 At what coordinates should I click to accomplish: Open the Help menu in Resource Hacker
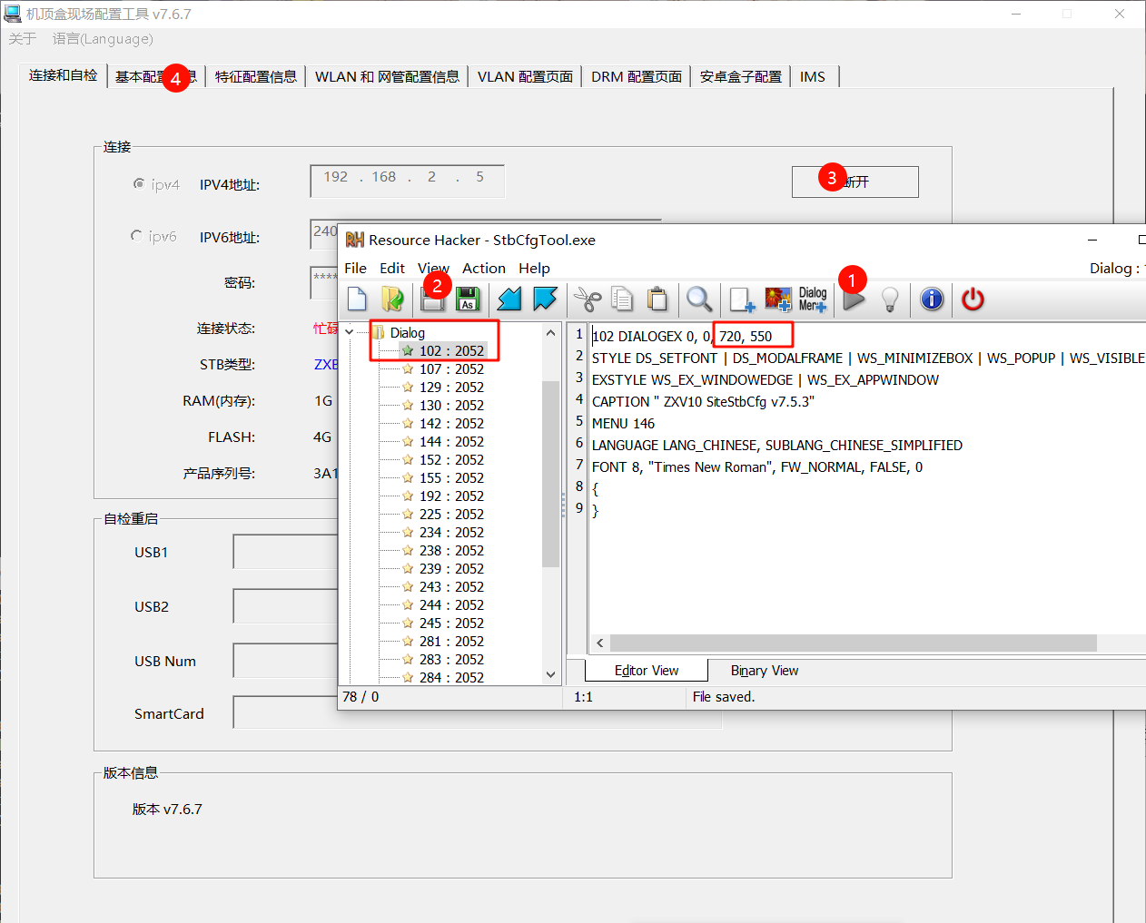point(534,268)
